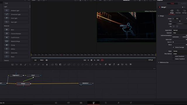Screen dimensions: 187x105
Task: Switch to the Channels inspector tab
Action: (178, 12)
